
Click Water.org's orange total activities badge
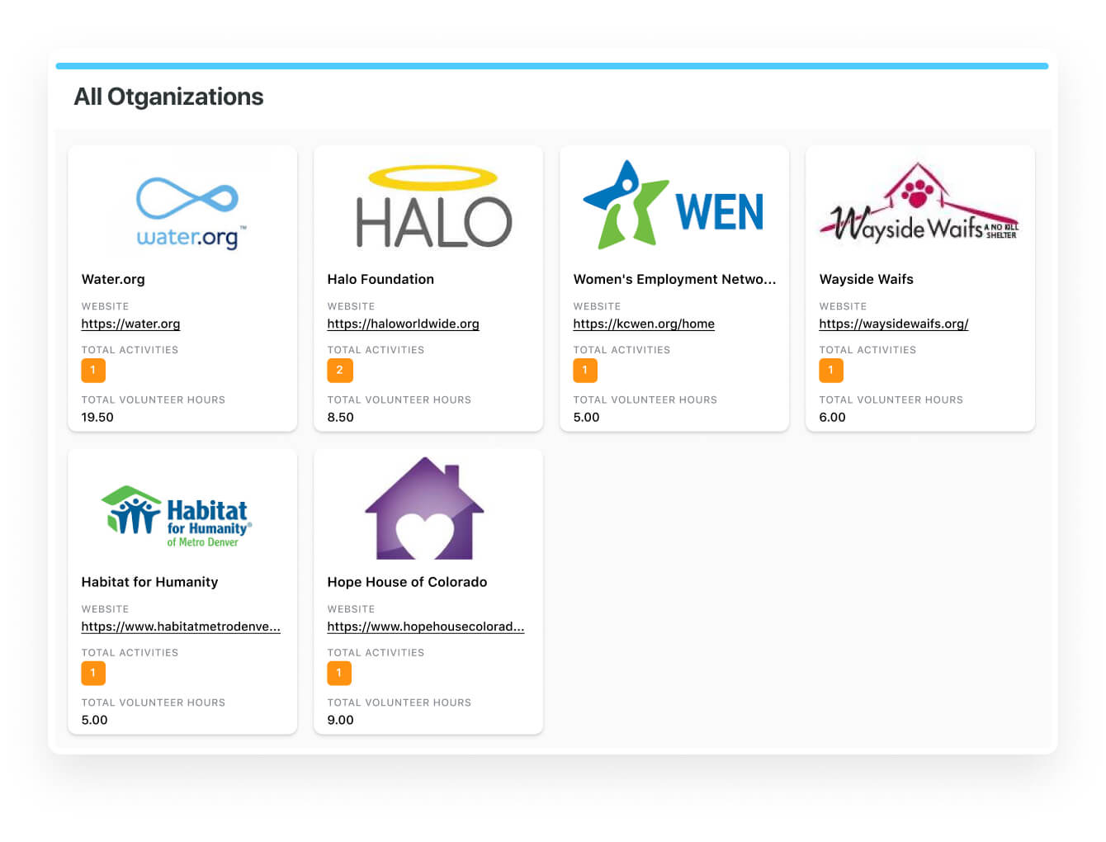pyautogui.click(x=93, y=371)
